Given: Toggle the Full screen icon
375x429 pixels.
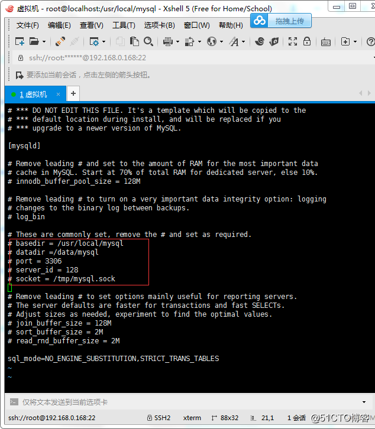Looking at the screenshot, I should (x=293, y=41).
